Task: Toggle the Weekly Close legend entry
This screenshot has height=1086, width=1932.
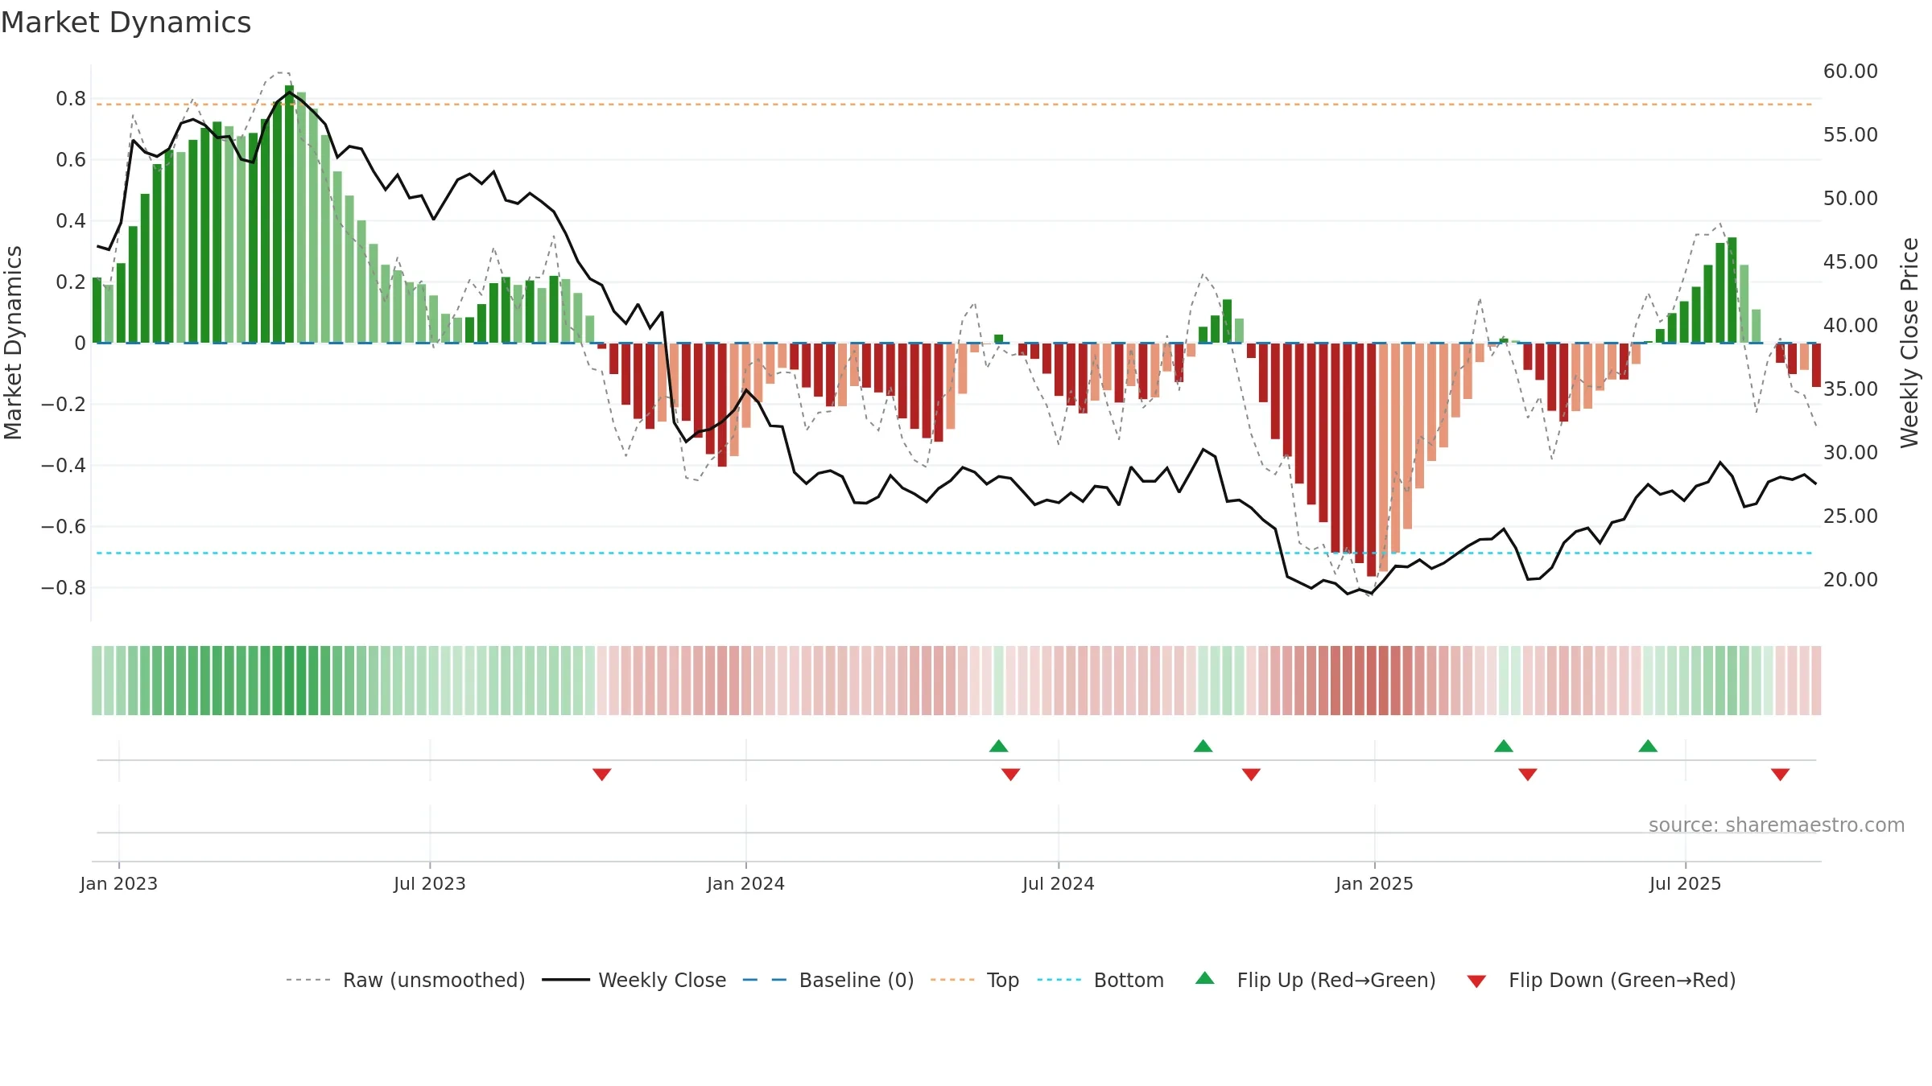Action: [634, 980]
